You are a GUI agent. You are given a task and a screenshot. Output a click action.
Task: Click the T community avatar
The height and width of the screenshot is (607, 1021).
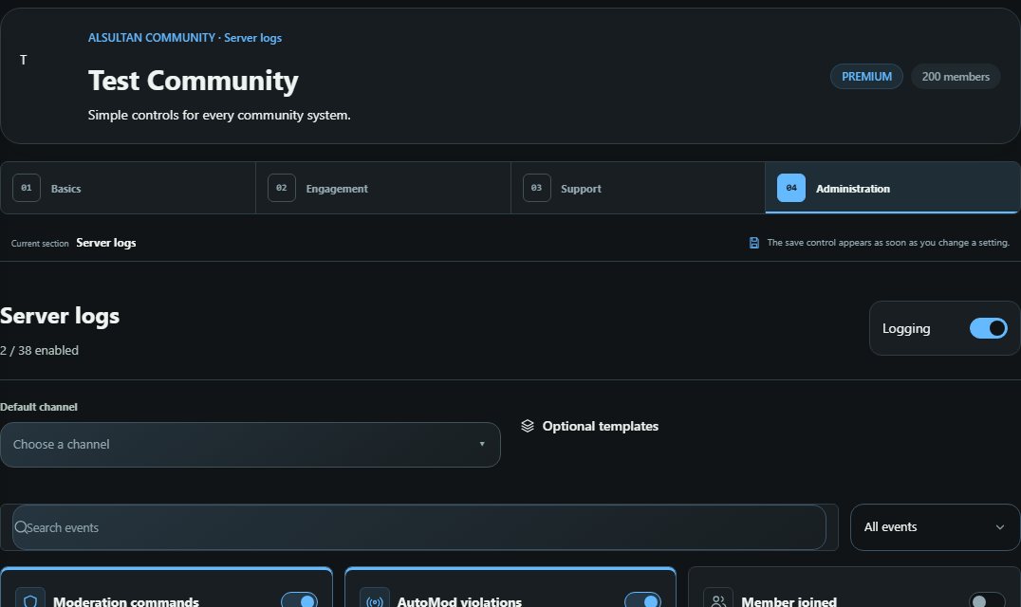click(x=24, y=60)
